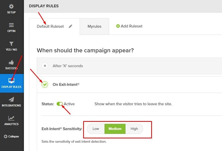Set Exit-Intent sensitivity to High

tap(134, 129)
